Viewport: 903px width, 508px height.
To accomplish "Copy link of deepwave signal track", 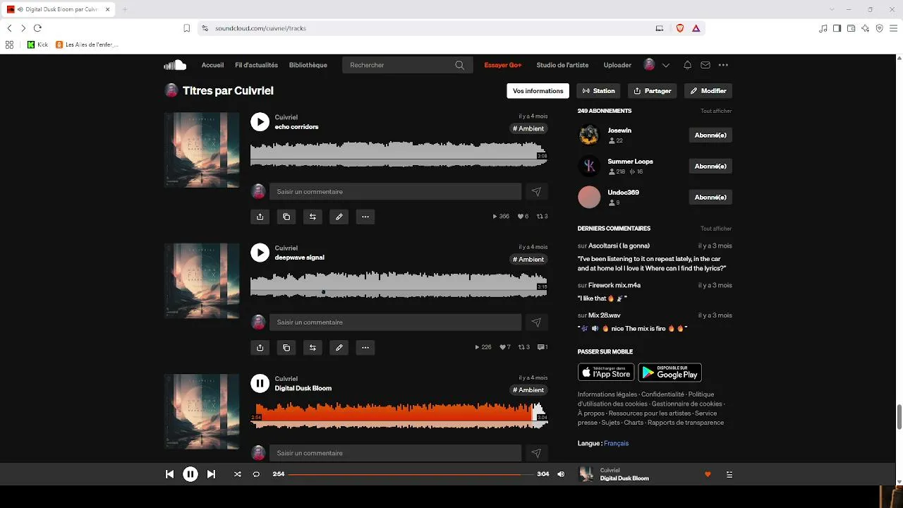I will point(286,347).
